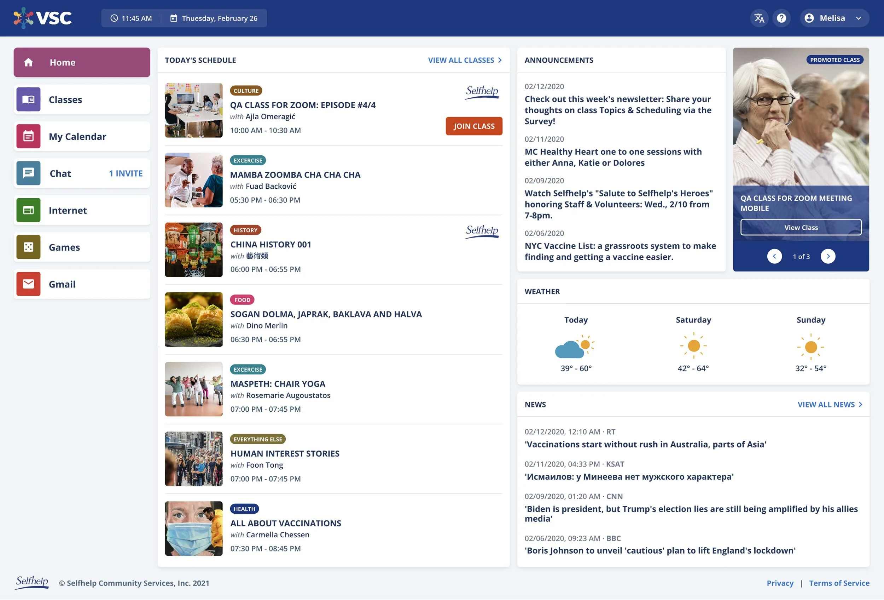Screen dimensions: 884x600
Task: Click the Maspeth Chair Yoga thumbnail
Action: 194,389
